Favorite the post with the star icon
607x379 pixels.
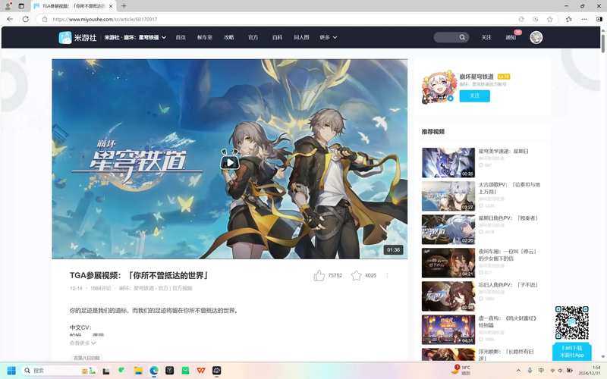coord(356,275)
